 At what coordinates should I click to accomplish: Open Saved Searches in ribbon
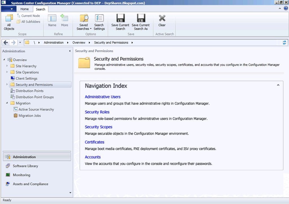tap(84, 22)
